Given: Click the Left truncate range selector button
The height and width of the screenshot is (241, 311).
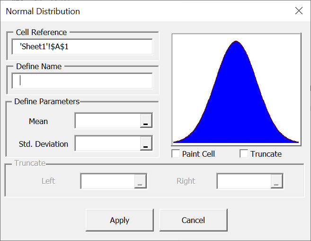Looking at the screenshot, I should point(140,181).
